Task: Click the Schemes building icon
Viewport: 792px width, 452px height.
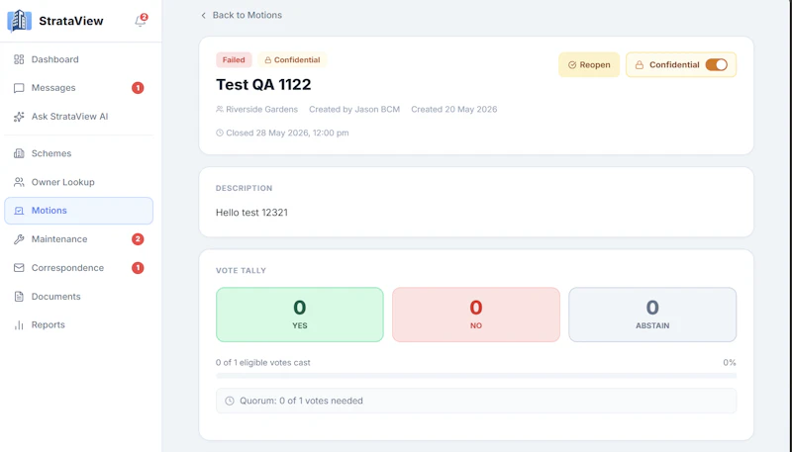Action: (x=19, y=153)
